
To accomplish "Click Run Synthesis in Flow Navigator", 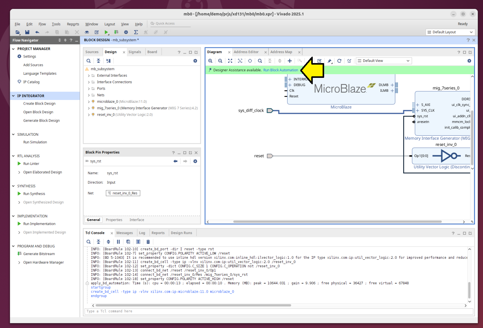I will point(34,194).
